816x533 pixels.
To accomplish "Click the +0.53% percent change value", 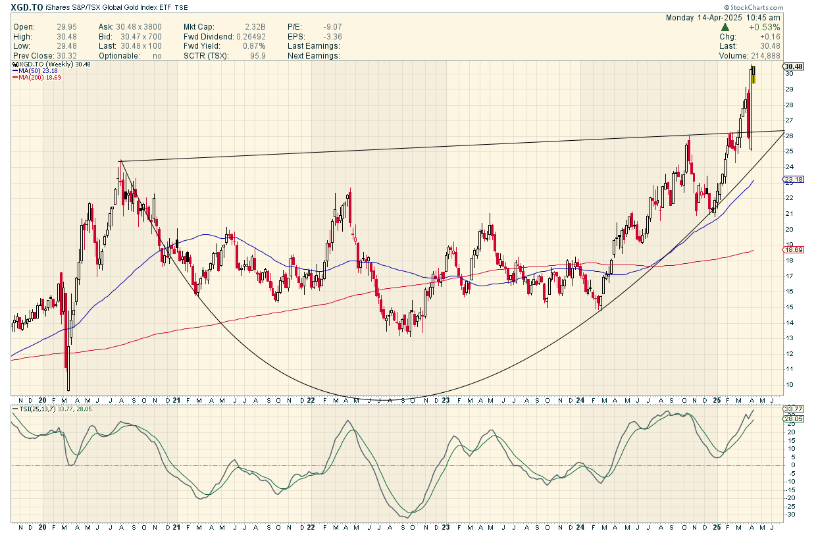I will (765, 27).
